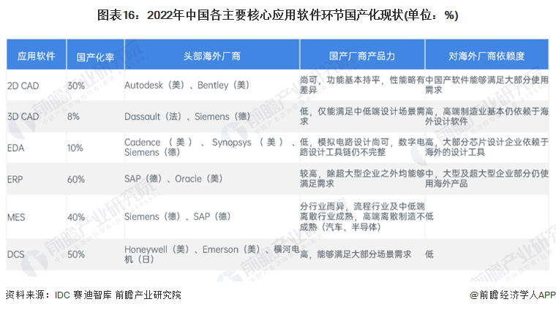The image size is (556, 310).
Task: Click the '3D CAD' row label
Action: click(23, 116)
